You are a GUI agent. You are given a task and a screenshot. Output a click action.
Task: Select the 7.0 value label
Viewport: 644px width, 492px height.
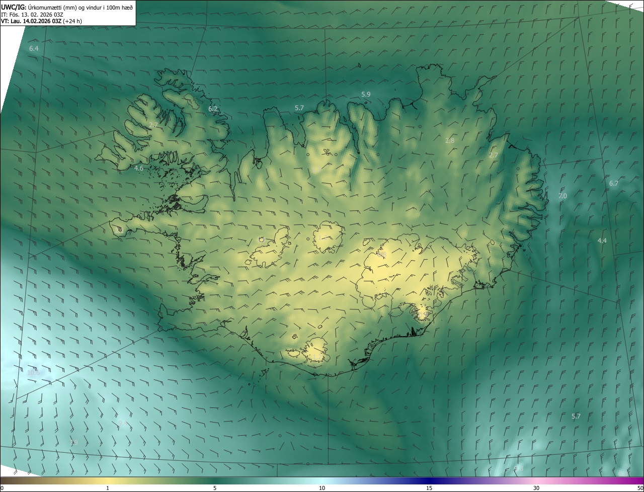(x=562, y=196)
